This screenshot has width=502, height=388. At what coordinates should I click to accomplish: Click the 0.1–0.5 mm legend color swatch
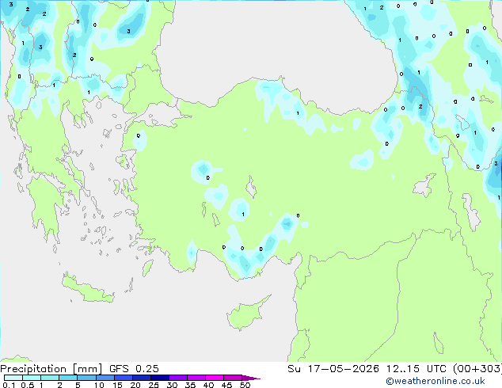13,378
